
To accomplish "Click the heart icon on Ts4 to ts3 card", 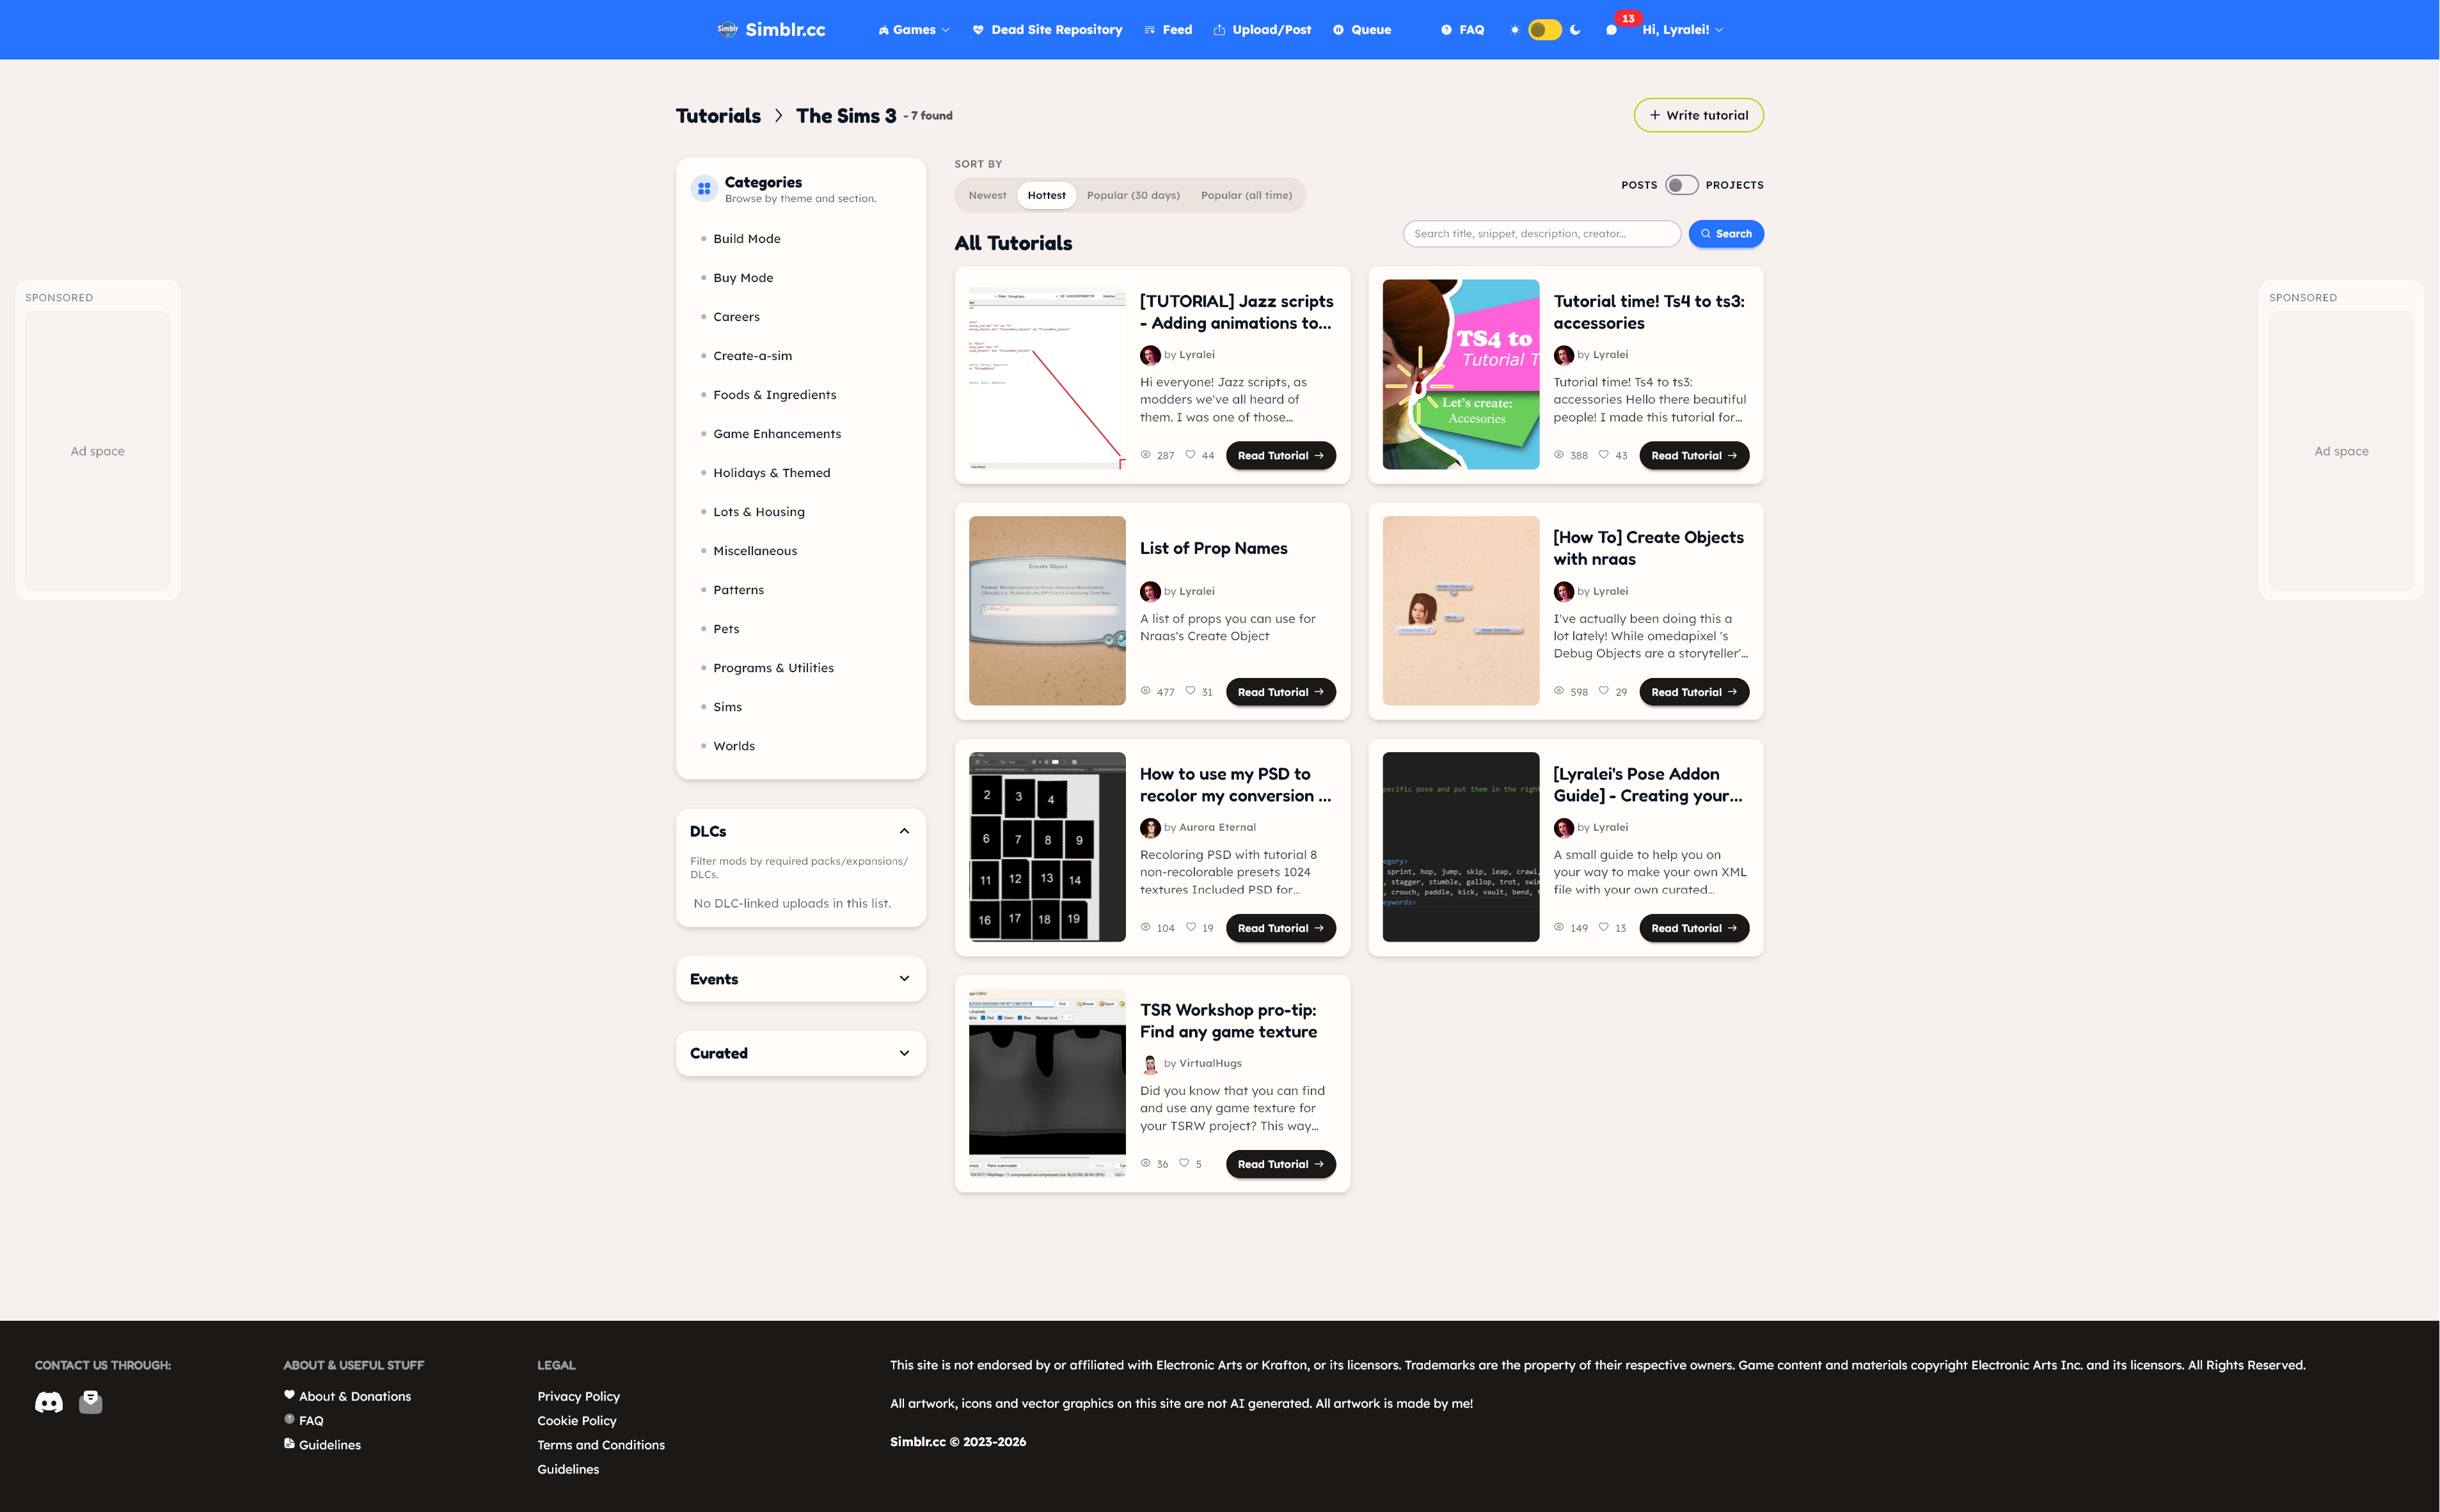I will (1604, 455).
